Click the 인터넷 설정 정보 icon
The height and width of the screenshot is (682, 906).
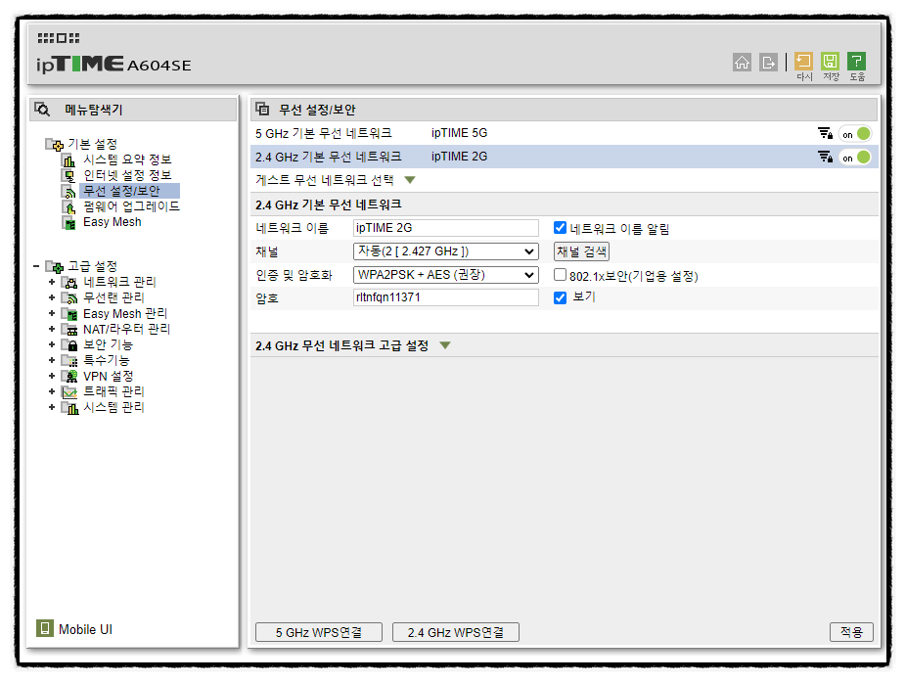(68, 176)
